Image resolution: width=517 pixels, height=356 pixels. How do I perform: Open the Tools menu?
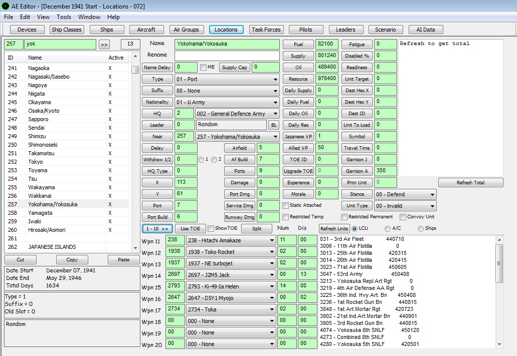pos(64,17)
